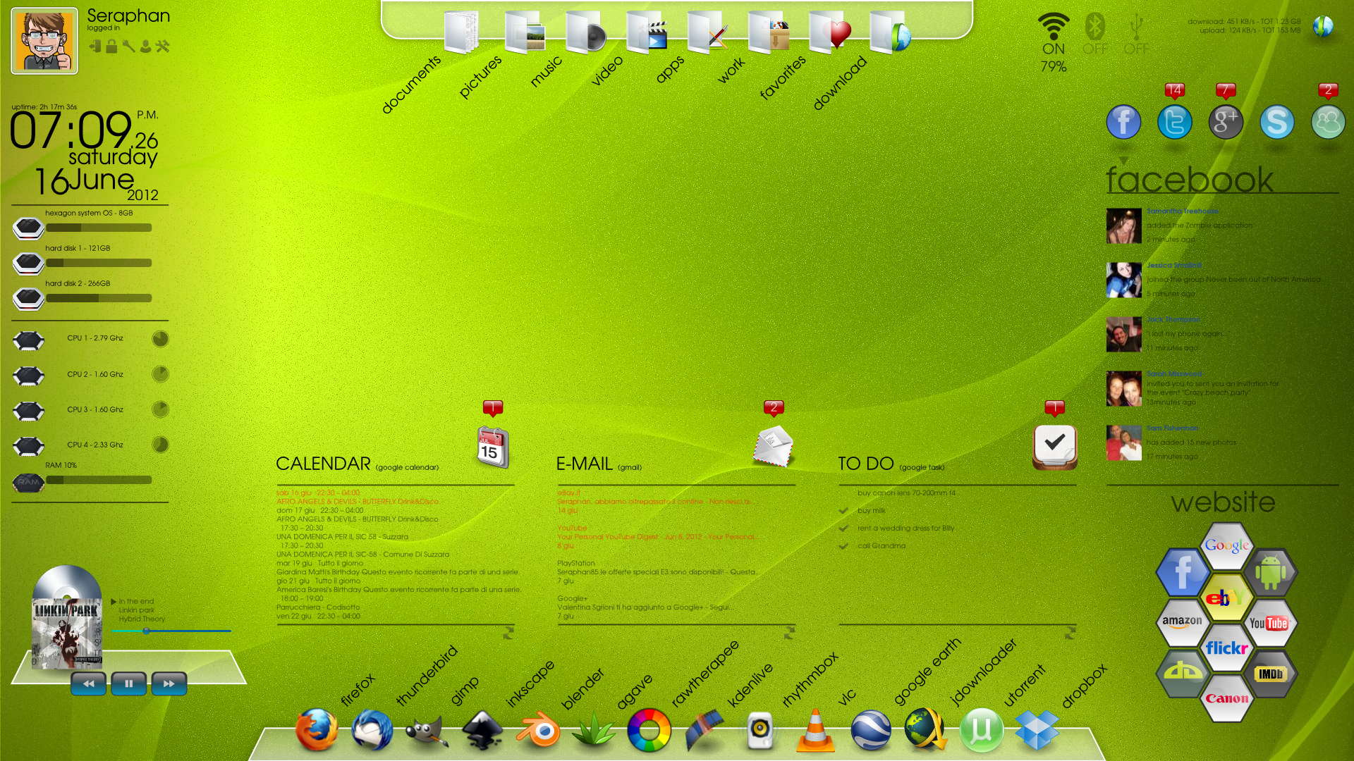Uncheck the 'call Grandma' task
Image resolution: width=1354 pixels, height=761 pixels.
[843, 545]
